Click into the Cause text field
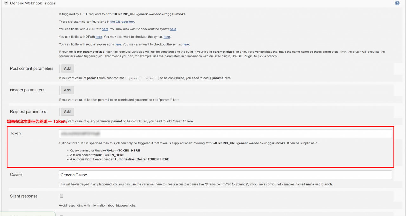This screenshot has width=406, height=216. pos(226,175)
